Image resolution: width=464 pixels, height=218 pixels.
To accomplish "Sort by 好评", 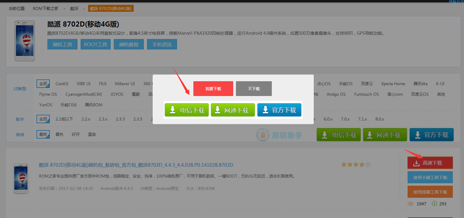I will click(x=76, y=134).
